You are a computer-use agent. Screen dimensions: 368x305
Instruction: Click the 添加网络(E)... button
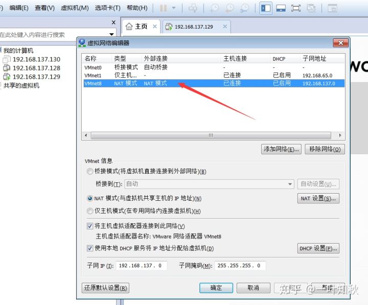[281, 149]
